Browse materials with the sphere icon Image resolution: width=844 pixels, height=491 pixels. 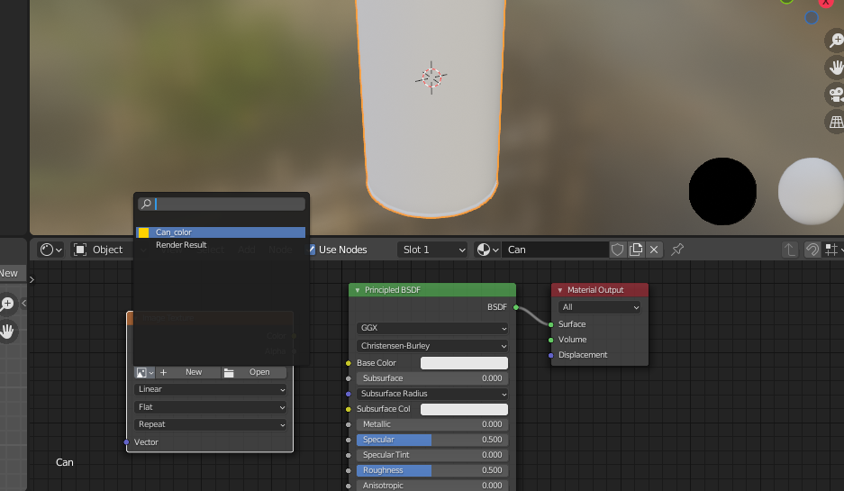(487, 250)
